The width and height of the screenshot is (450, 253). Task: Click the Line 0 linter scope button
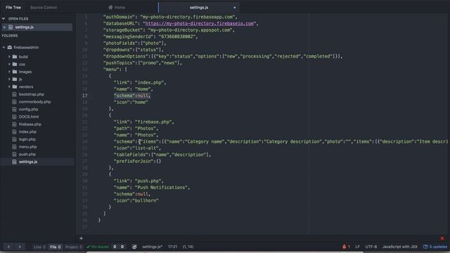[x=39, y=247]
